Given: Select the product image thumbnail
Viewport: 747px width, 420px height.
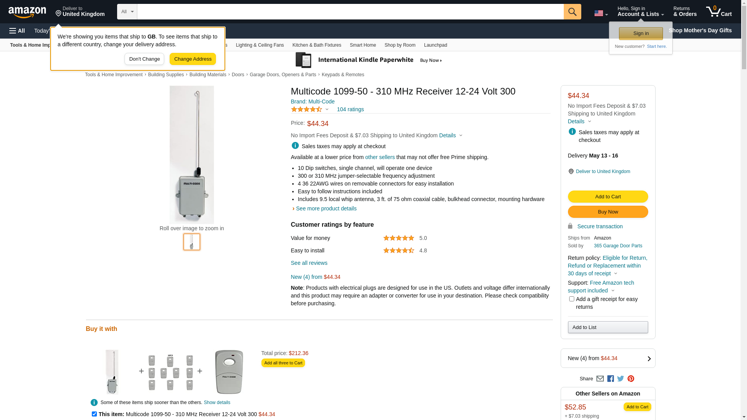Looking at the screenshot, I should point(192,242).
